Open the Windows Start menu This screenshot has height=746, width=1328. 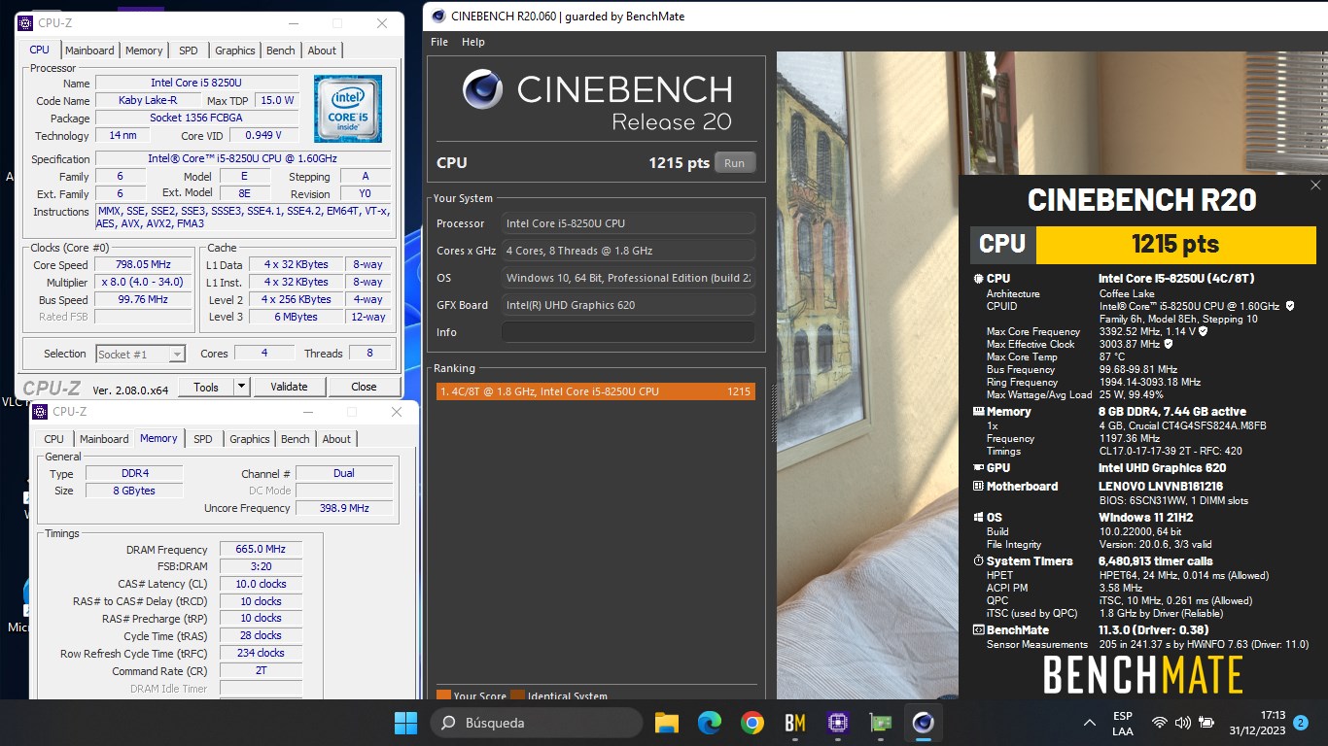405,723
